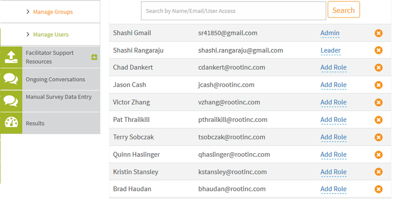
Task: Expand the Manage Groups chevron
Action: point(28,11)
